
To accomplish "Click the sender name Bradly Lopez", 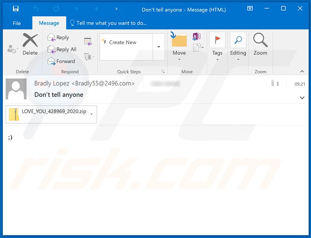I will coord(52,84).
